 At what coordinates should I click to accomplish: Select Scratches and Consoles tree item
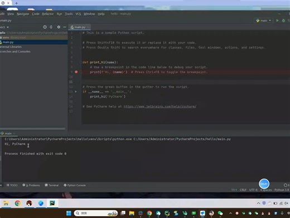point(15,51)
